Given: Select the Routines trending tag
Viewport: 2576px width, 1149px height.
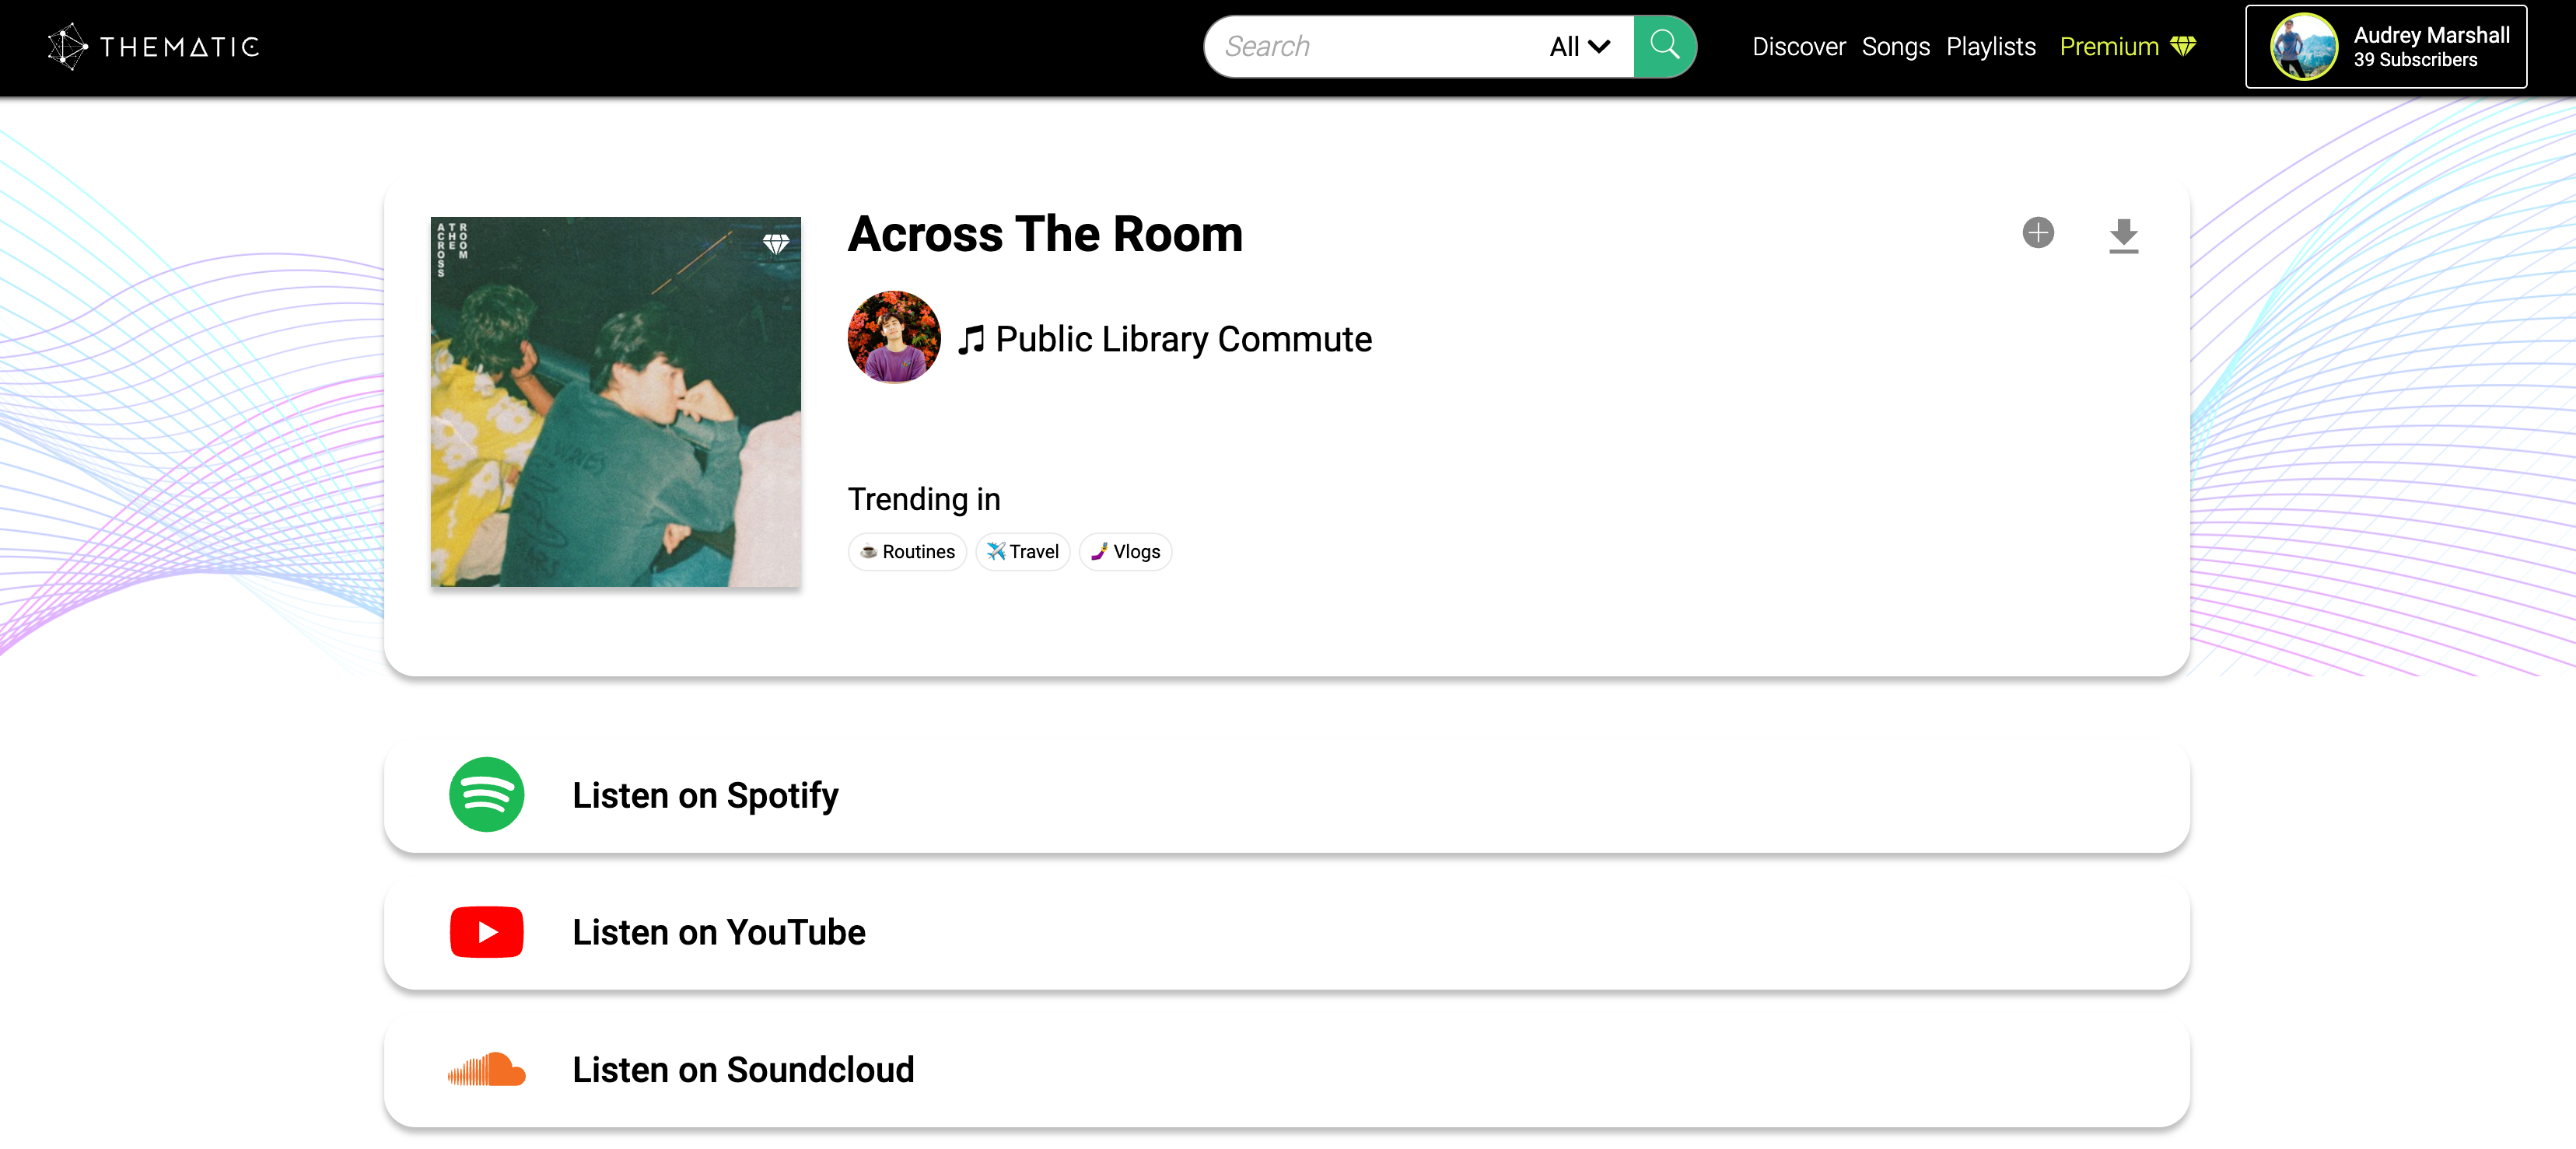Looking at the screenshot, I should click(907, 551).
